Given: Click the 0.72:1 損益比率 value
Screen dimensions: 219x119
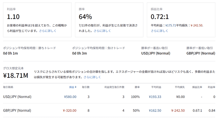Looking at the screenshot, I should 160,17.
